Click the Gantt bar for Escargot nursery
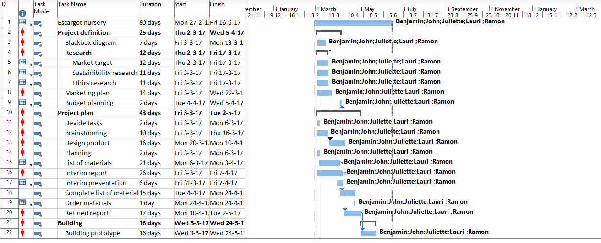This screenshot has height=243, width=601. (x=353, y=22)
